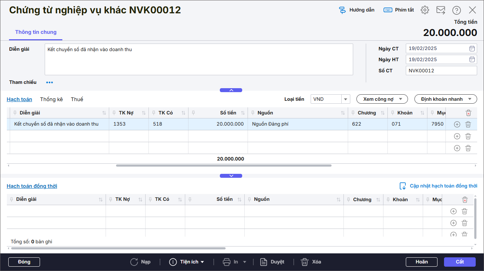This screenshot has width=484, height=271.
Task: Open the Ngày CT calendar picker
Action: [472, 49]
